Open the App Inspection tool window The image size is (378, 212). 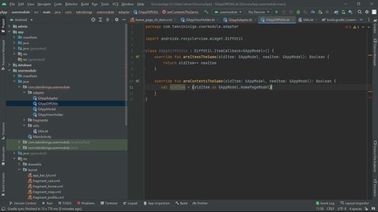[x=157, y=203]
